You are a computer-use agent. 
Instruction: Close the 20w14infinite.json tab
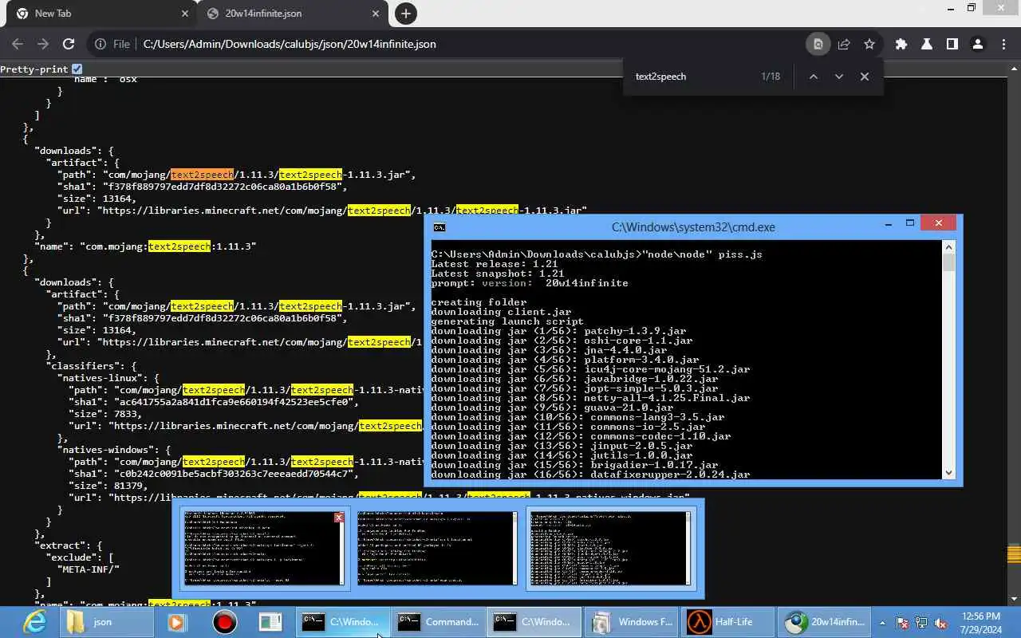coord(376,14)
